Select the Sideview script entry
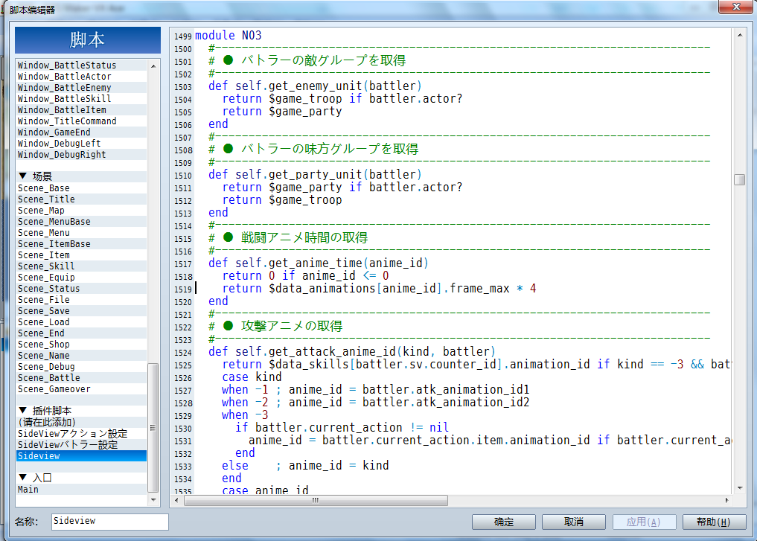The width and height of the screenshot is (757, 541). (x=82, y=456)
